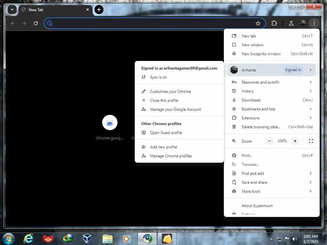
Task: Open Downloads from the menu
Action: click(x=272, y=100)
